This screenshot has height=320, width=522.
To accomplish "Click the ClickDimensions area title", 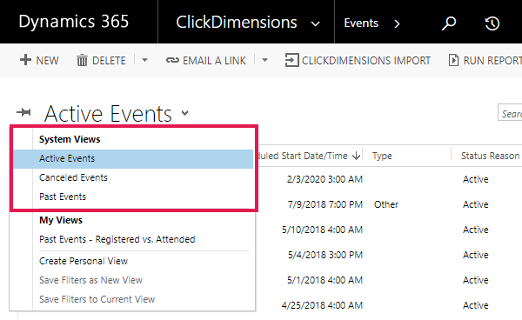I will point(237,23).
